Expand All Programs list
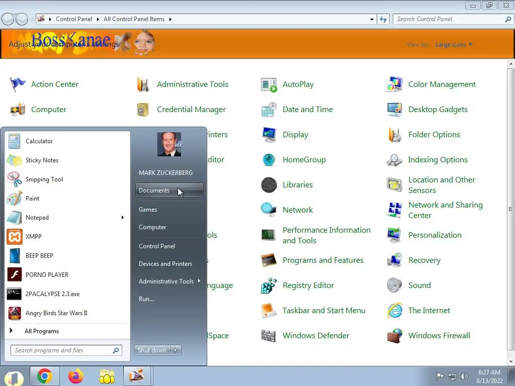The height and width of the screenshot is (386, 515). pyautogui.click(x=68, y=331)
